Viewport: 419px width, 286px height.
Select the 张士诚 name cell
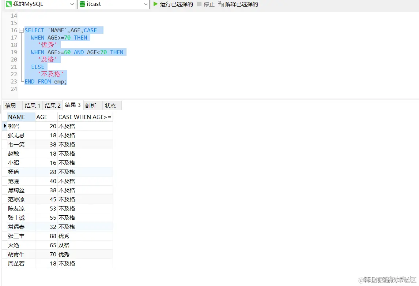(x=21, y=218)
